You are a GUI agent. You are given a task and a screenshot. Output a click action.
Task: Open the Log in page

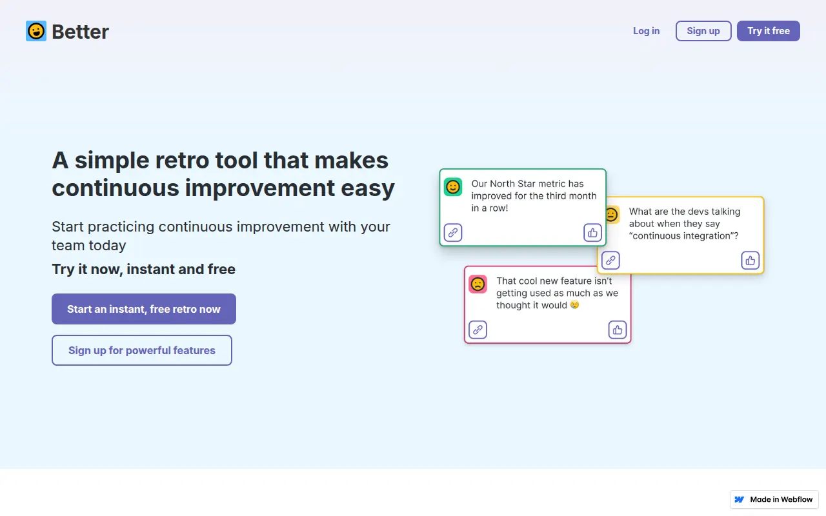(646, 31)
